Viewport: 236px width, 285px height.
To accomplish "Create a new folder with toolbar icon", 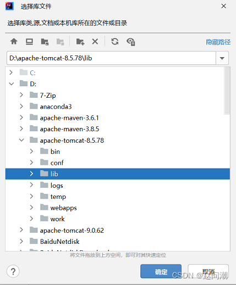I will tap(80, 42).
